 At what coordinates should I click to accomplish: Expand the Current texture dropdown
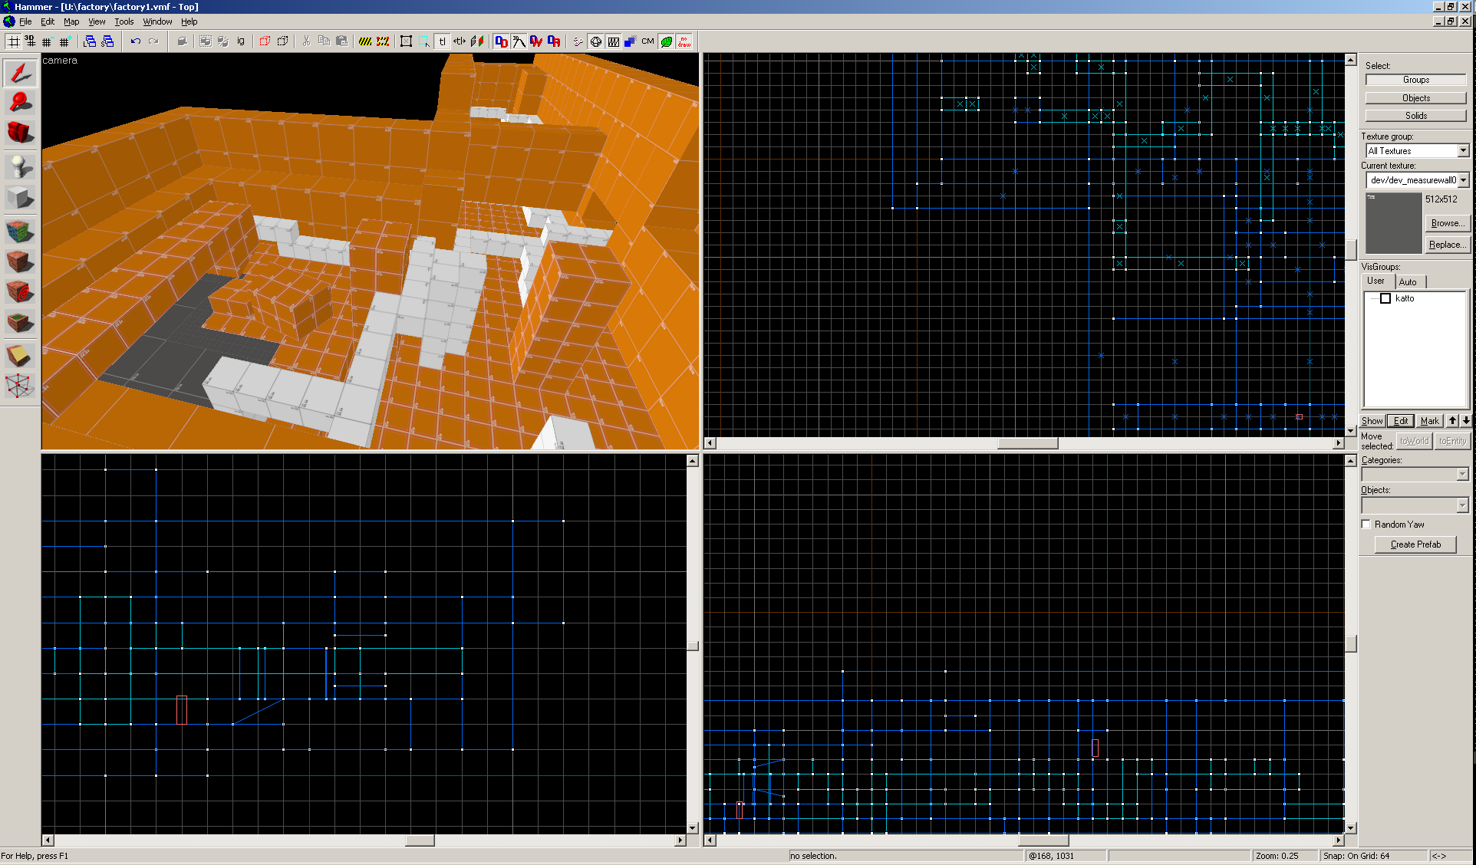pos(1463,180)
